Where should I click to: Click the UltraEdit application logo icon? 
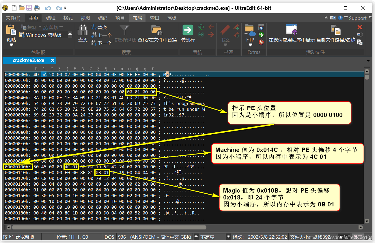tap(5, 8)
